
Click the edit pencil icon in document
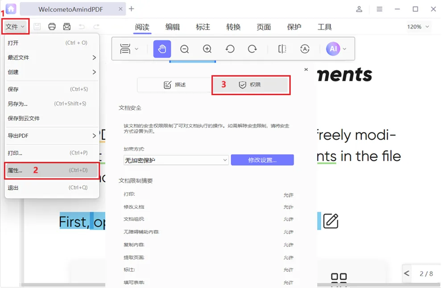coord(330,221)
